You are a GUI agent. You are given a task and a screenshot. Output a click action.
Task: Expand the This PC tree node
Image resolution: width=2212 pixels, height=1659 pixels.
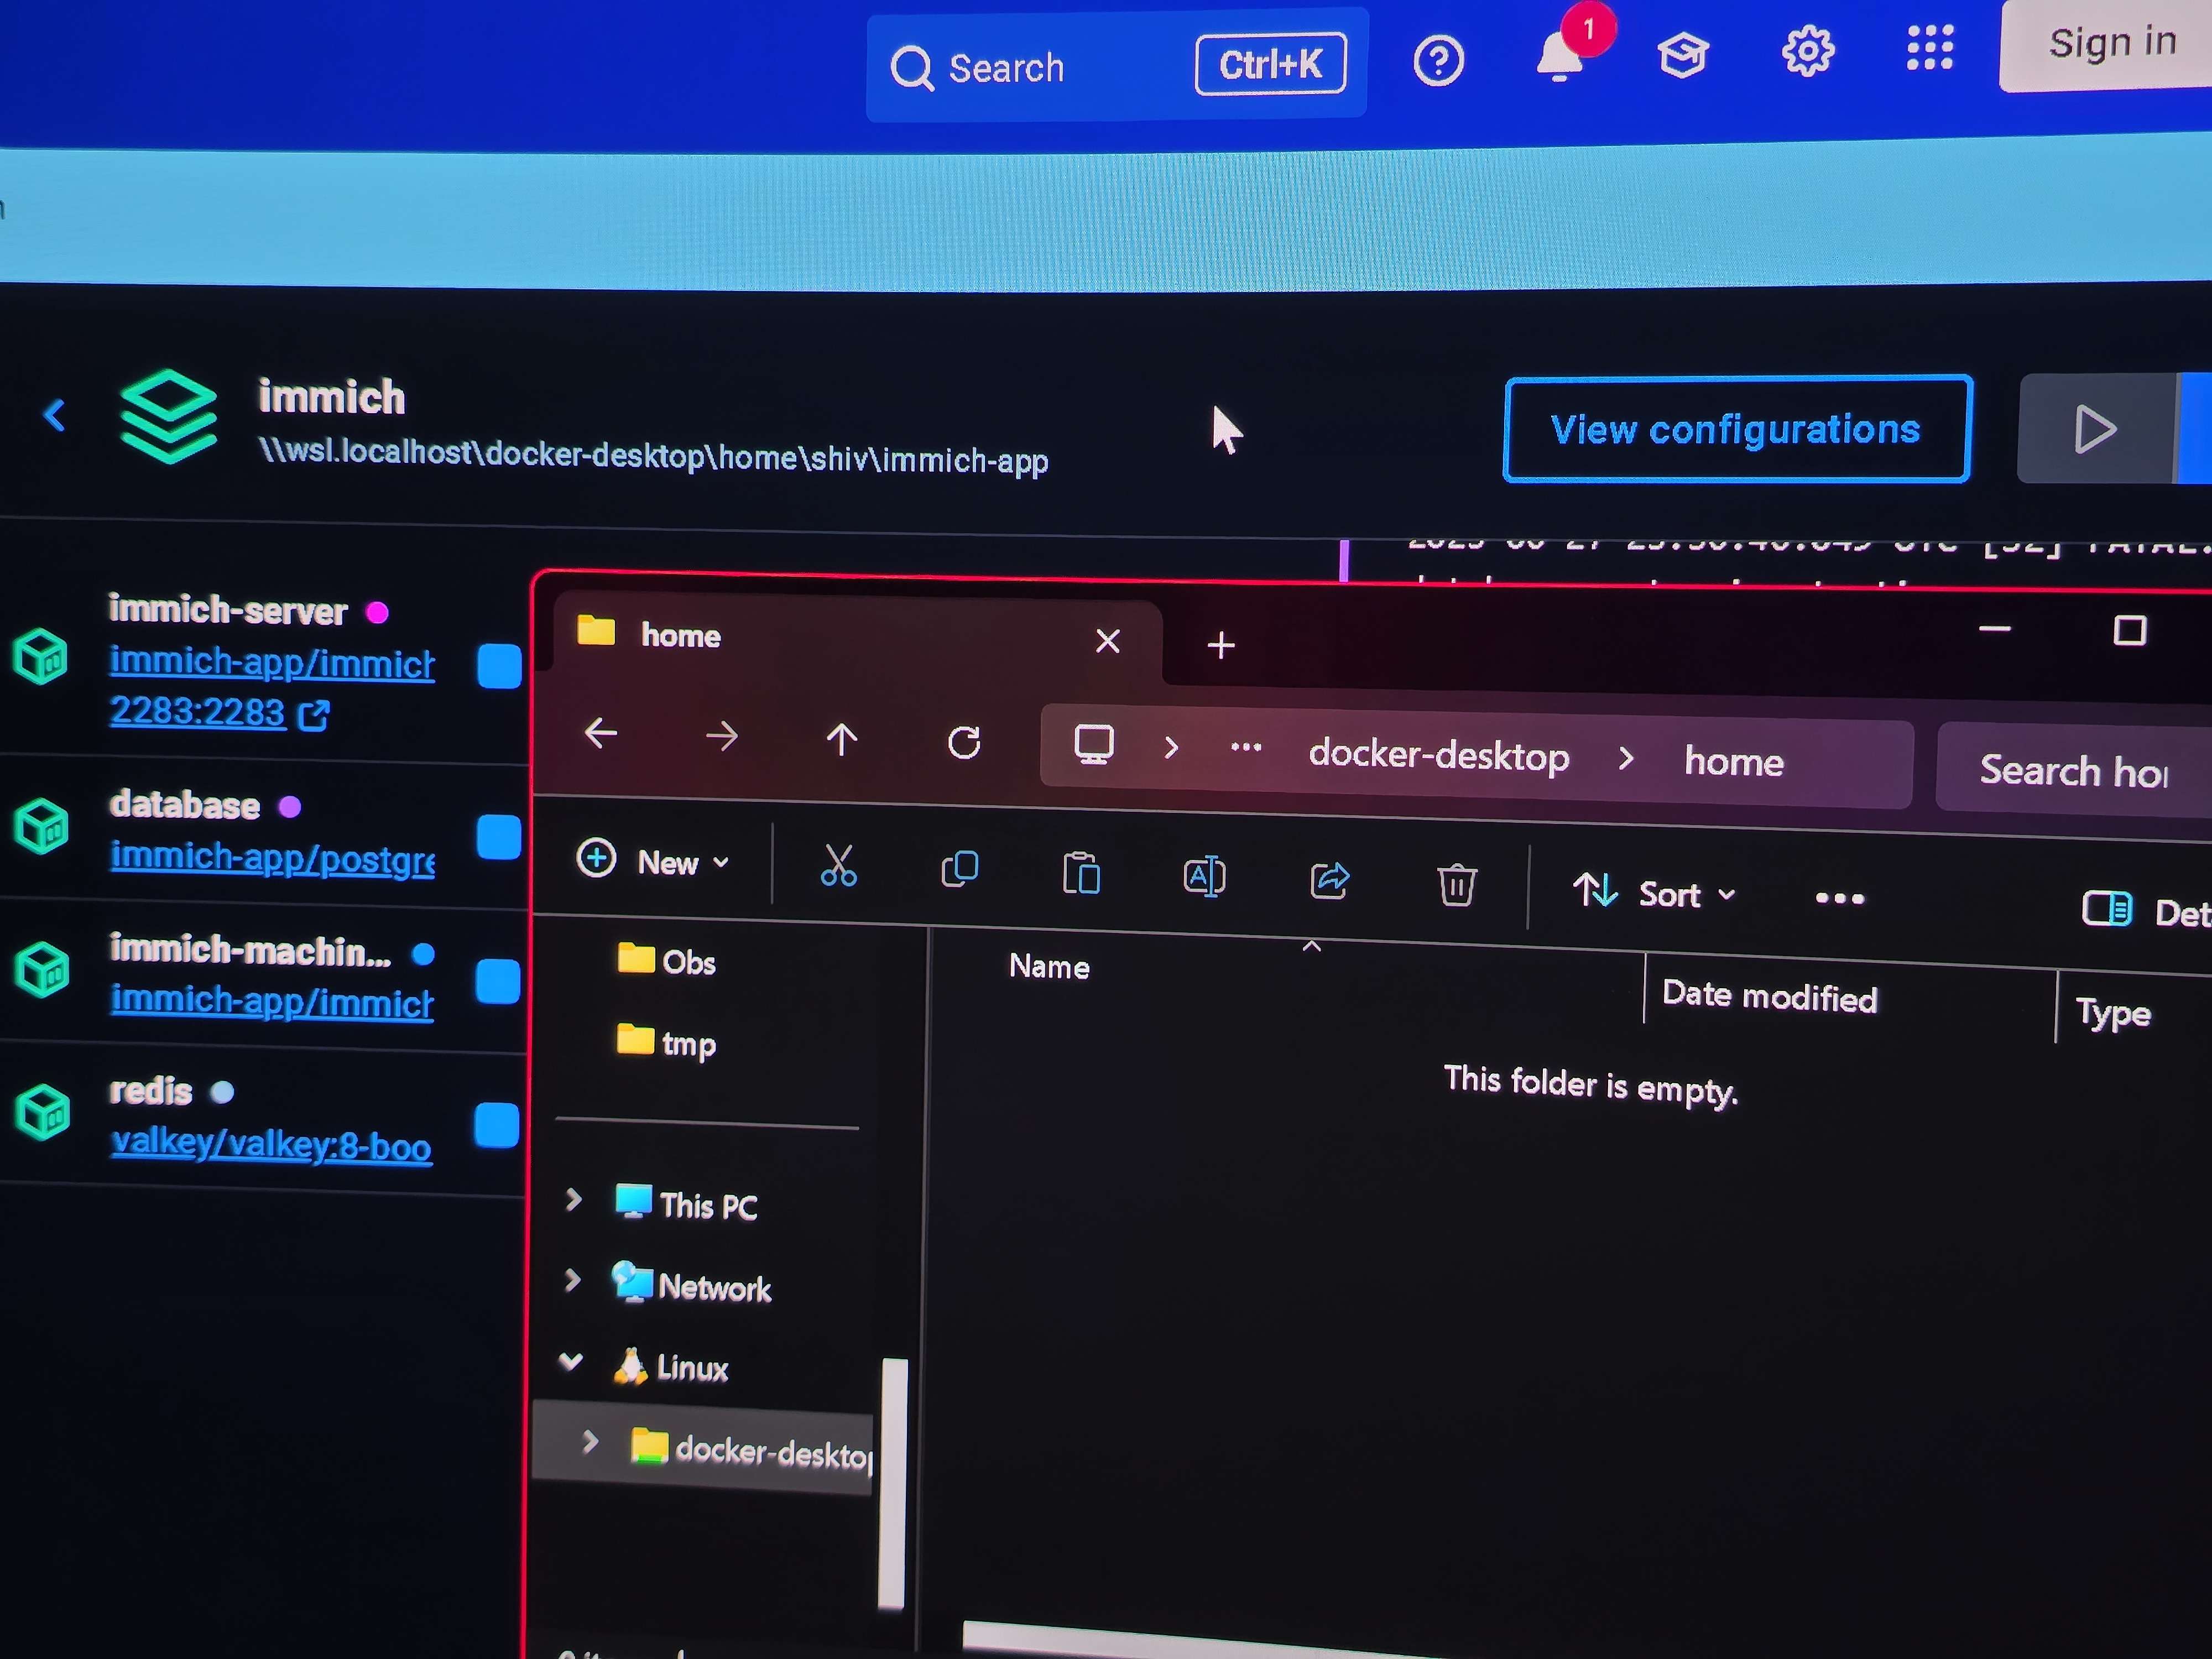573,1199
